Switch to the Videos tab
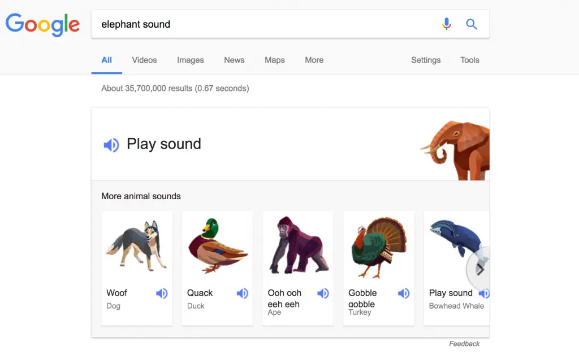 click(144, 60)
